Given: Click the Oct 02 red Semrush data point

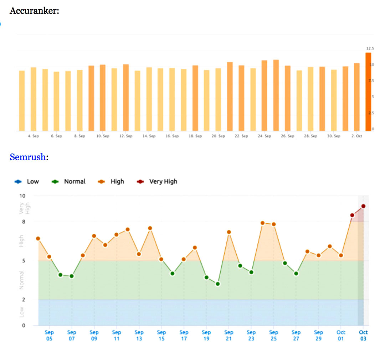Looking at the screenshot, I should click(x=352, y=215).
